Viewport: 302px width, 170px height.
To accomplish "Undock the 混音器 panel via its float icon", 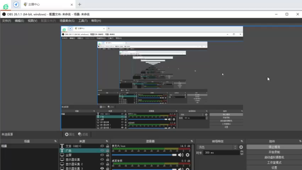I will click(192, 141).
